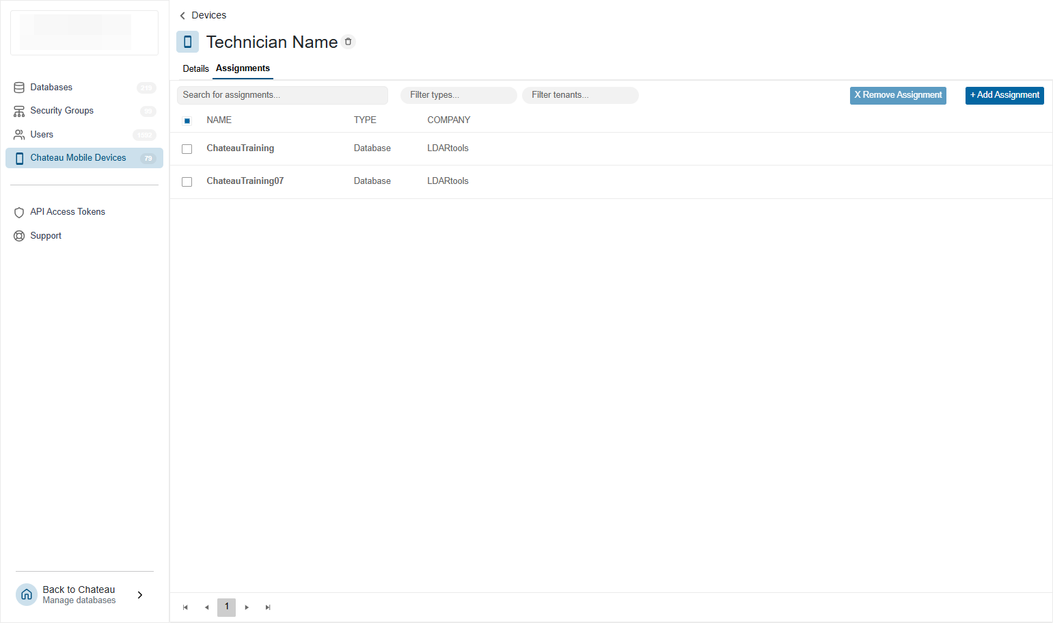Go to next page arrow
The height and width of the screenshot is (623, 1053).
247,607
